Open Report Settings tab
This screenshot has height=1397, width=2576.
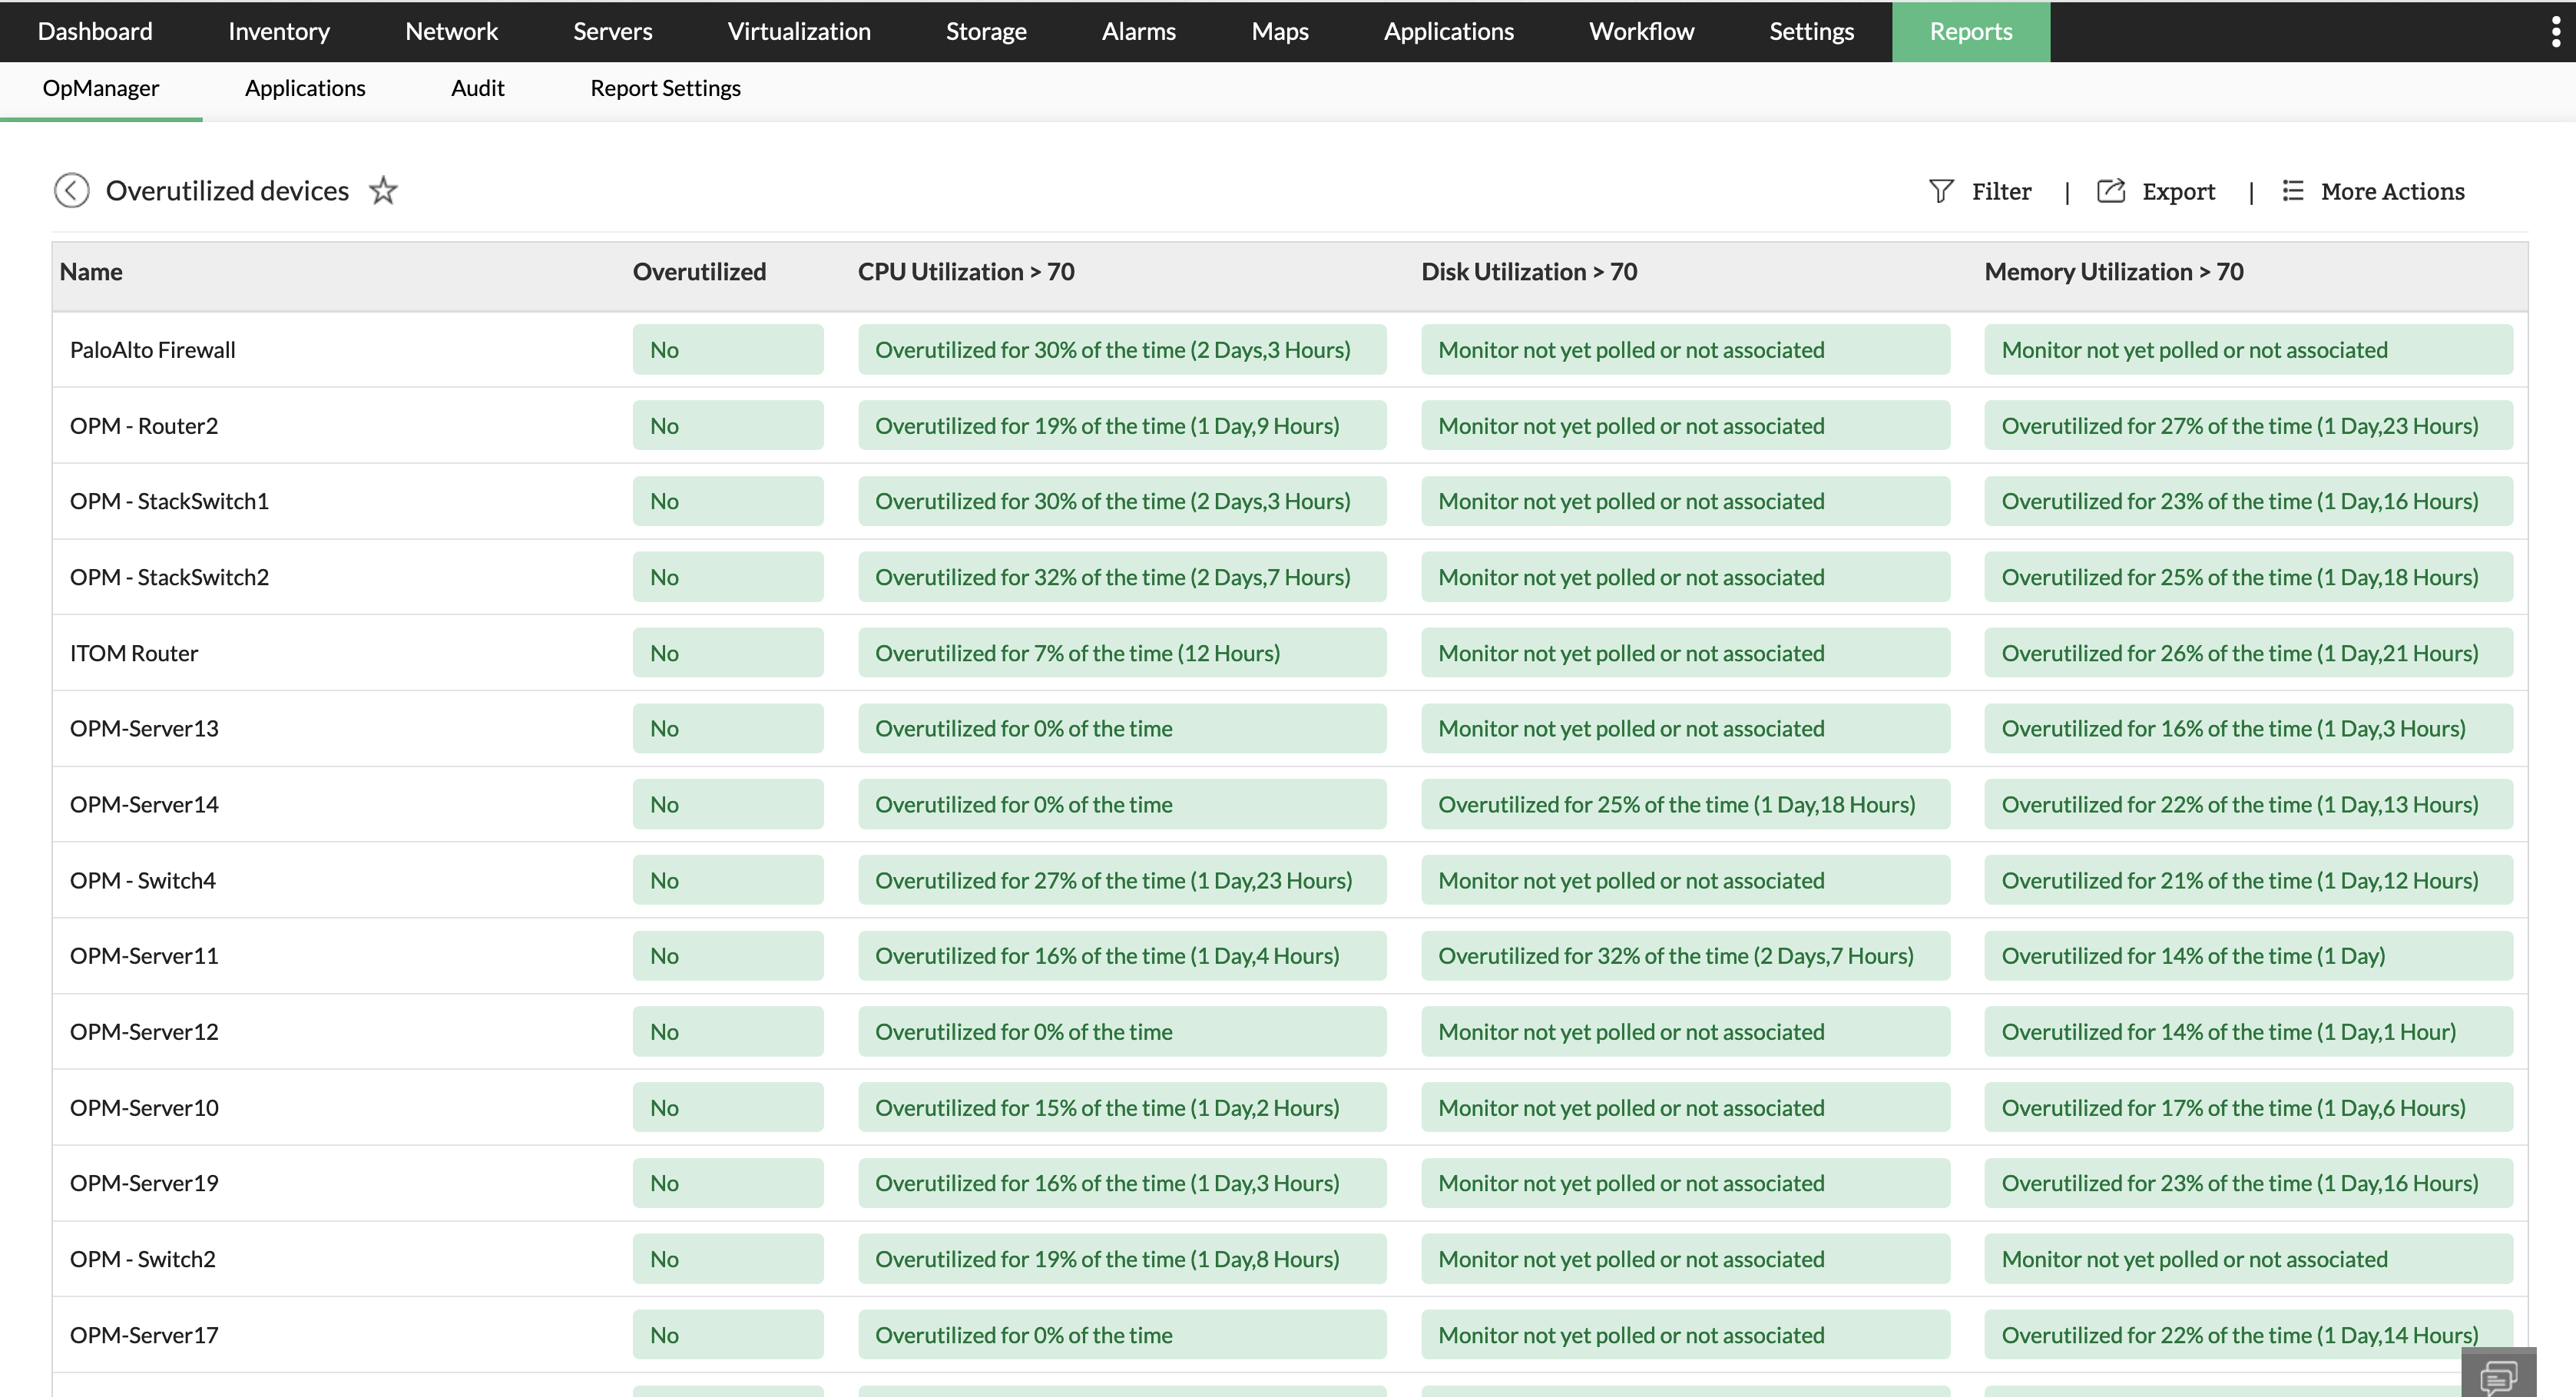point(665,88)
